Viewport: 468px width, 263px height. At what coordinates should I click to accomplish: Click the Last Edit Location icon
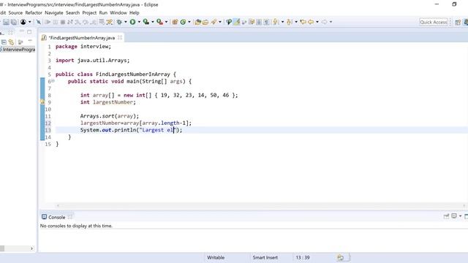(303, 22)
